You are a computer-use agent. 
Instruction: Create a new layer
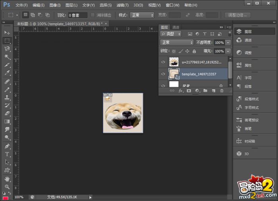click(x=214, y=91)
